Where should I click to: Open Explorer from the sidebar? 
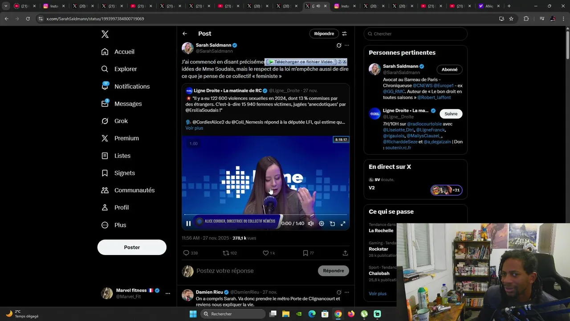119,69
